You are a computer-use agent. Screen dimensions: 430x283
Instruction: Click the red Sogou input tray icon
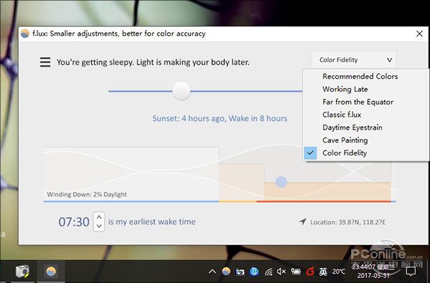point(310,272)
